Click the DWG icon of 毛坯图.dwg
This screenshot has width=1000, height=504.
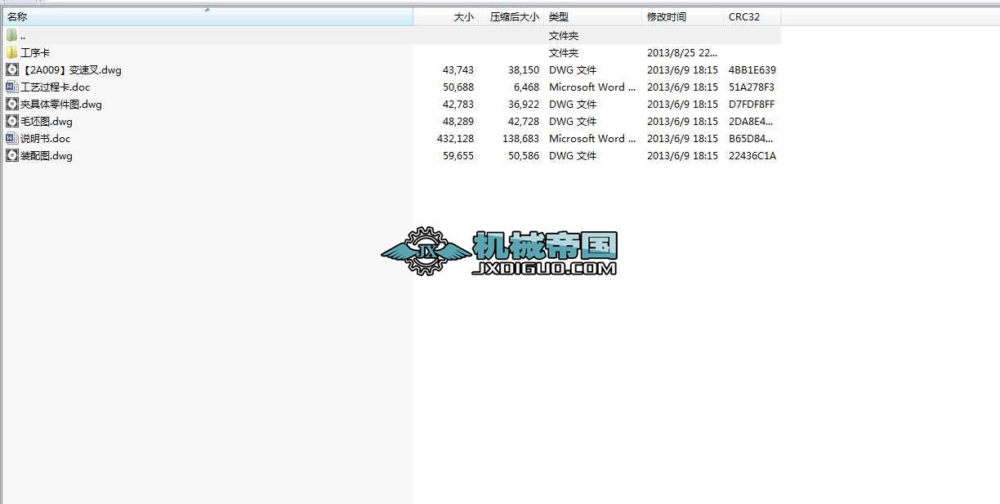click(11, 121)
